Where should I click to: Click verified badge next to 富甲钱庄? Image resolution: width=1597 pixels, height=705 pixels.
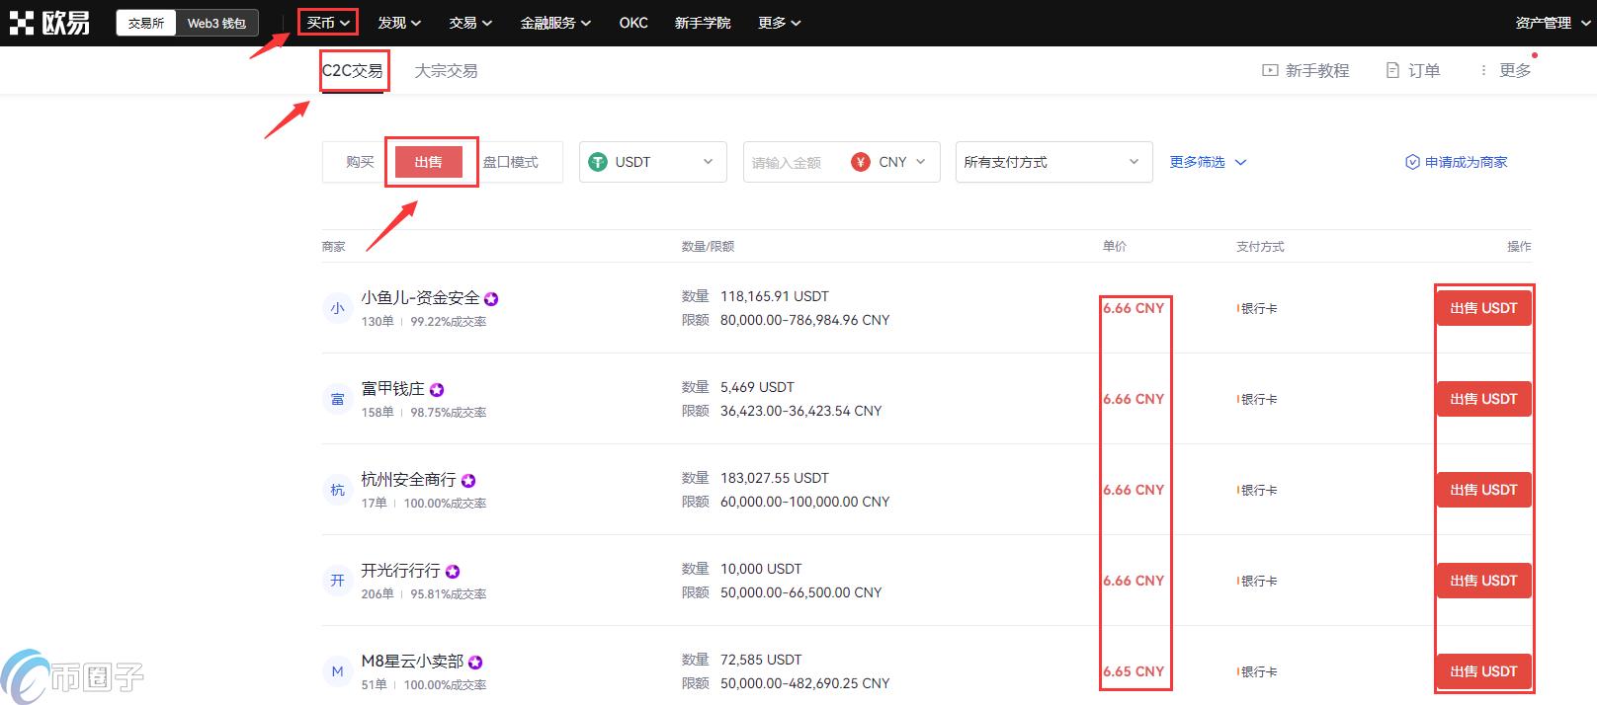point(437,390)
